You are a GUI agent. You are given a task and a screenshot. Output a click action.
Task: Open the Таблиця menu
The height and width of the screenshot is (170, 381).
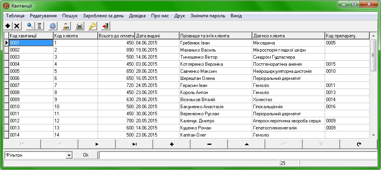[x=15, y=16]
